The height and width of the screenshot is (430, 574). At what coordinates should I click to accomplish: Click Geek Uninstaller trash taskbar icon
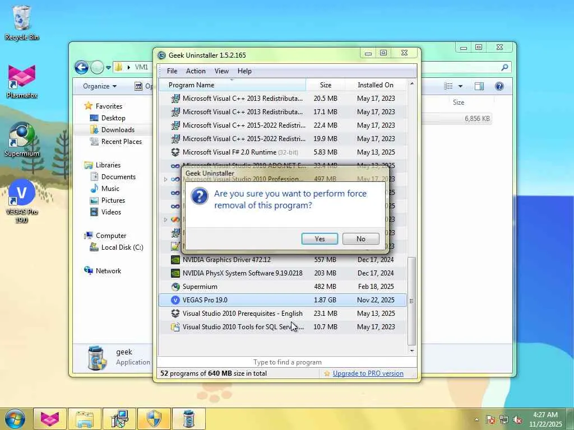click(x=188, y=419)
